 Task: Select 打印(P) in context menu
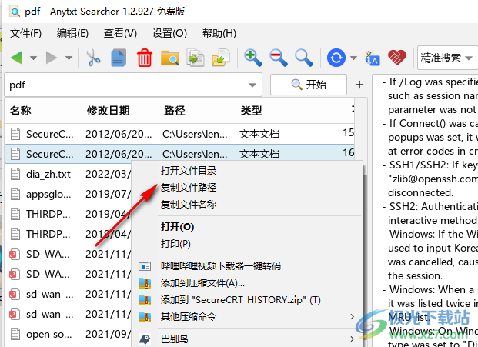click(x=175, y=244)
